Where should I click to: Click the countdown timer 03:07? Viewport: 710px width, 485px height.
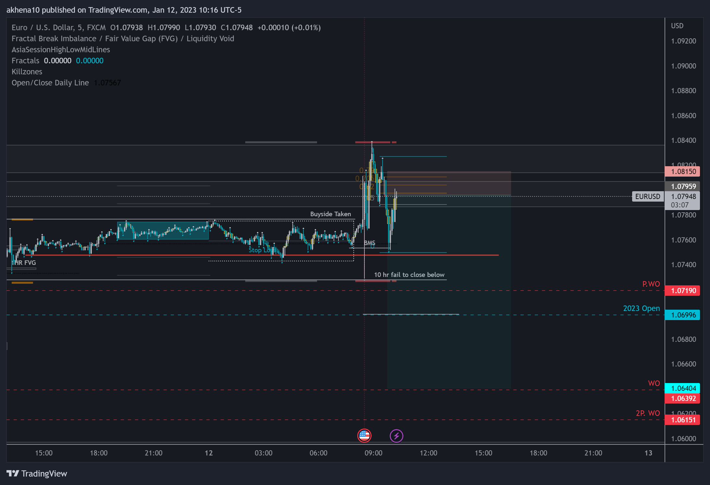pos(679,205)
